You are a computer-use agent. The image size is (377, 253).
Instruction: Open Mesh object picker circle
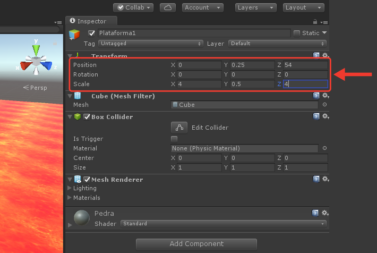point(324,105)
